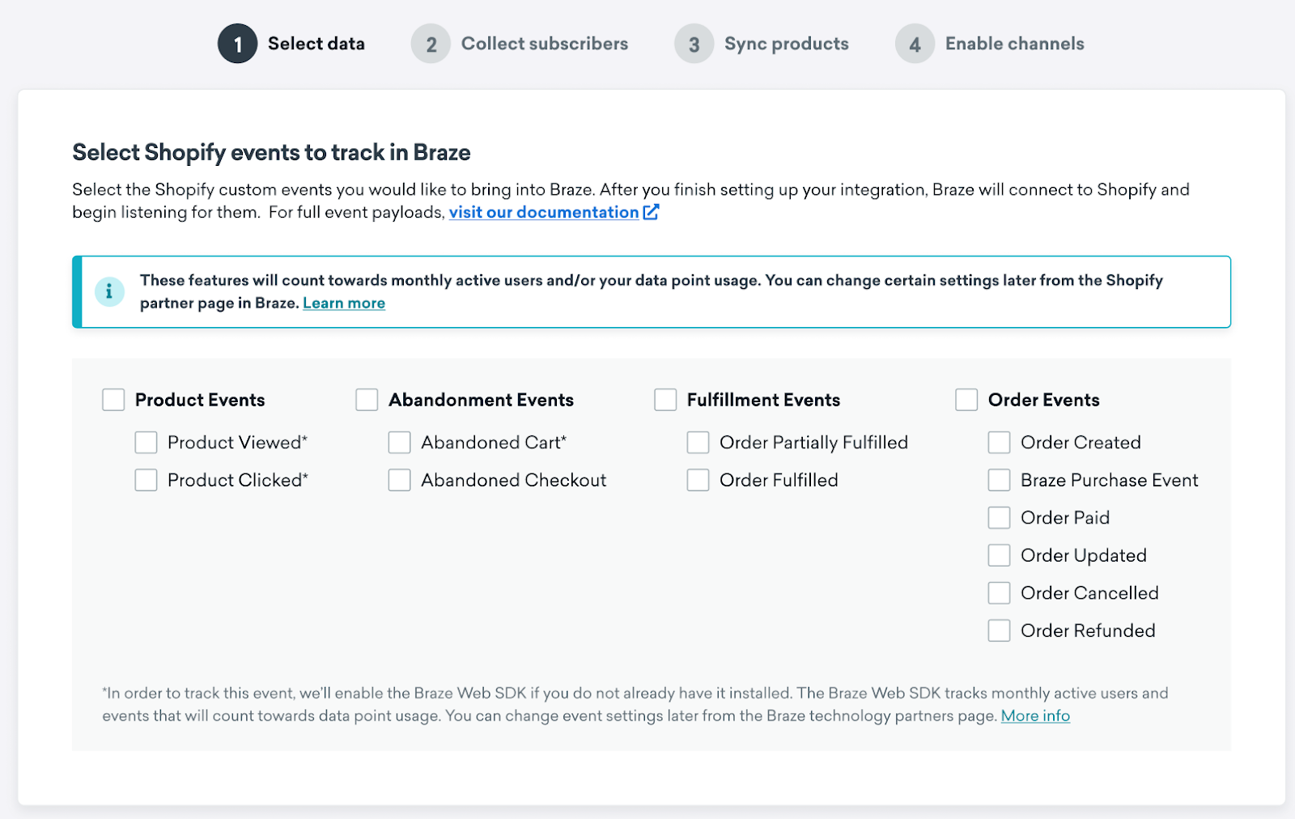The image size is (1295, 819).
Task: Check the Product Events group checkbox
Action: click(113, 400)
